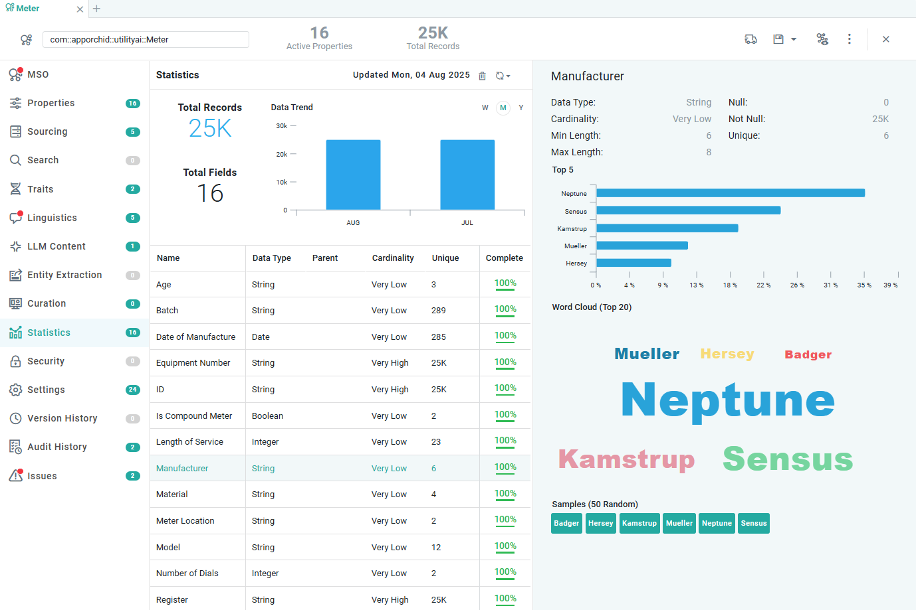Open Entity Extraction from the sidebar
Image resolution: width=916 pixels, height=610 pixels.
point(64,275)
